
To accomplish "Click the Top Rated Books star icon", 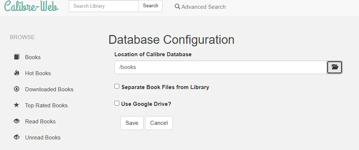I will click(x=17, y=105).
